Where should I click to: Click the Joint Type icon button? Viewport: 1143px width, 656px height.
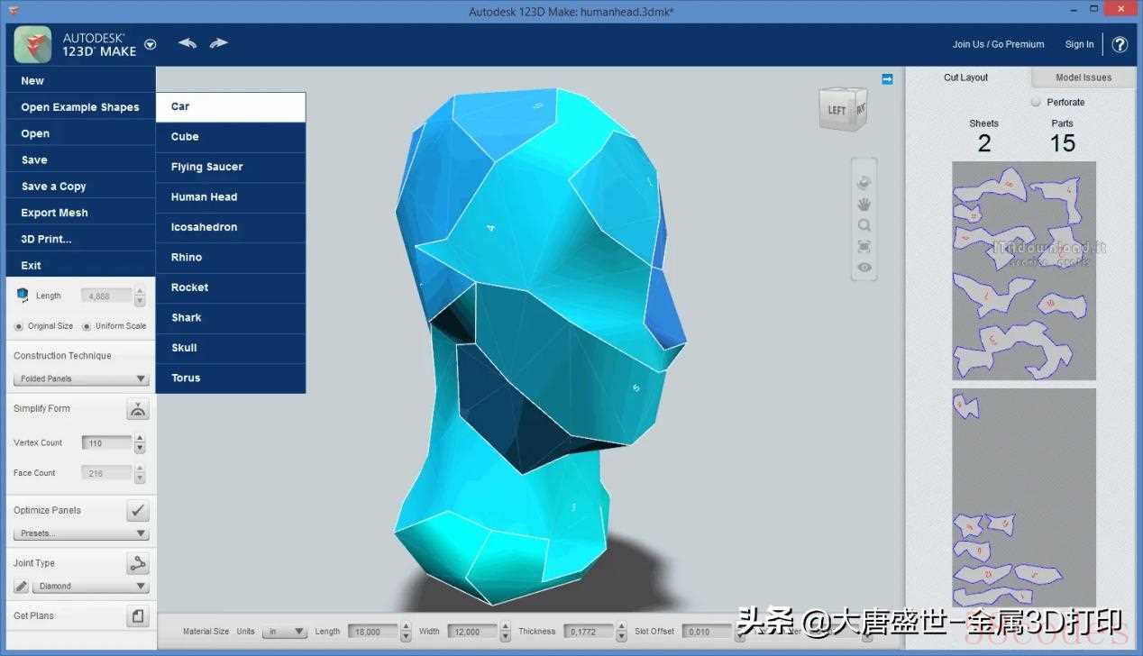[137, 564]
